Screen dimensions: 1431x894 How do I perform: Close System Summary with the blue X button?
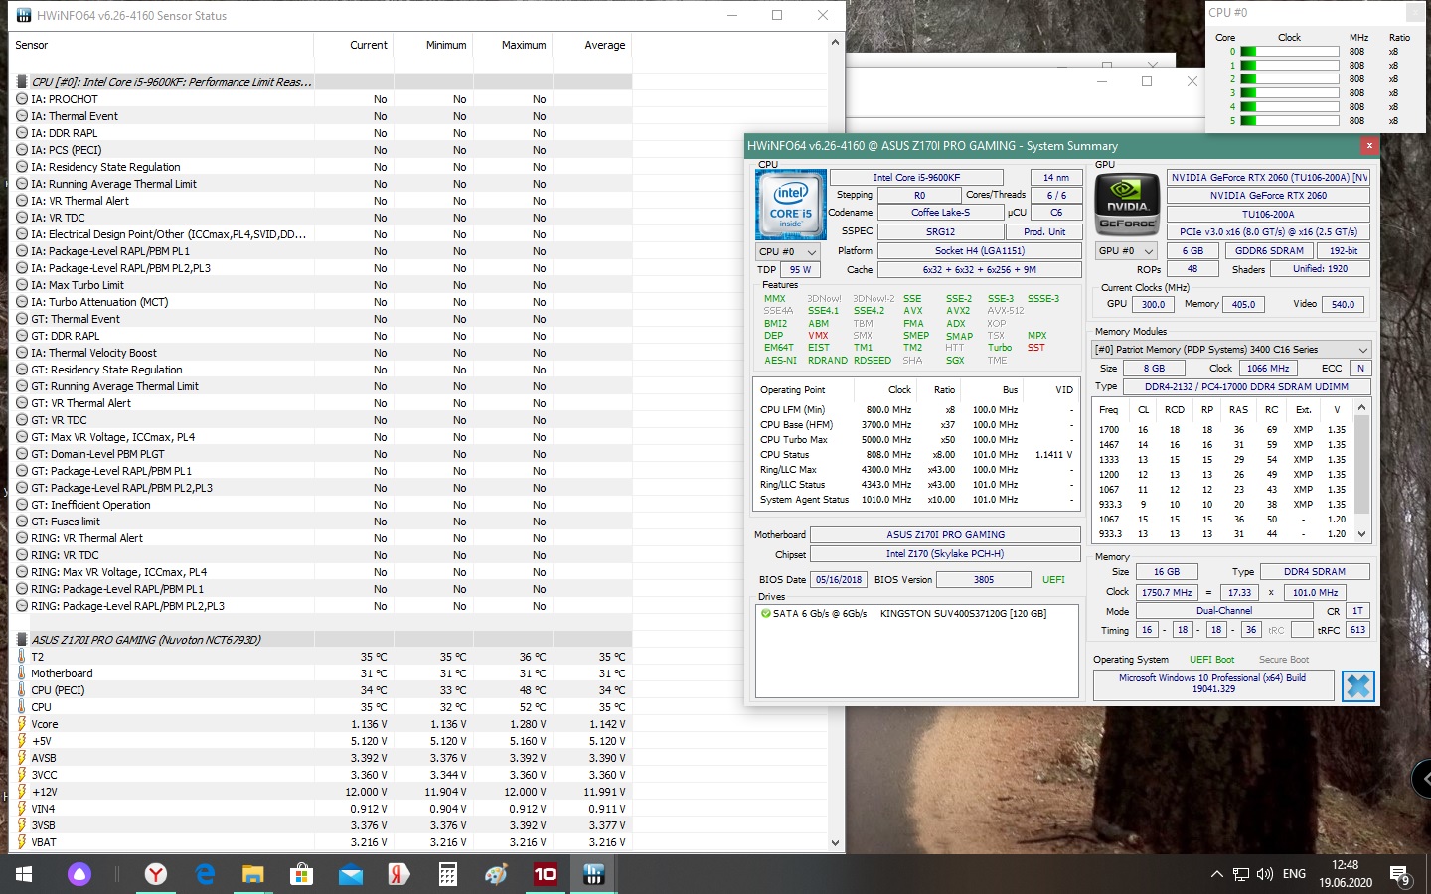(x=1357, y=686)
